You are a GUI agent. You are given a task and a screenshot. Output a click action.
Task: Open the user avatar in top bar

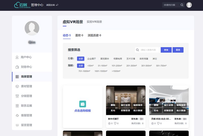pyautogui.click(x=189, y=5)
